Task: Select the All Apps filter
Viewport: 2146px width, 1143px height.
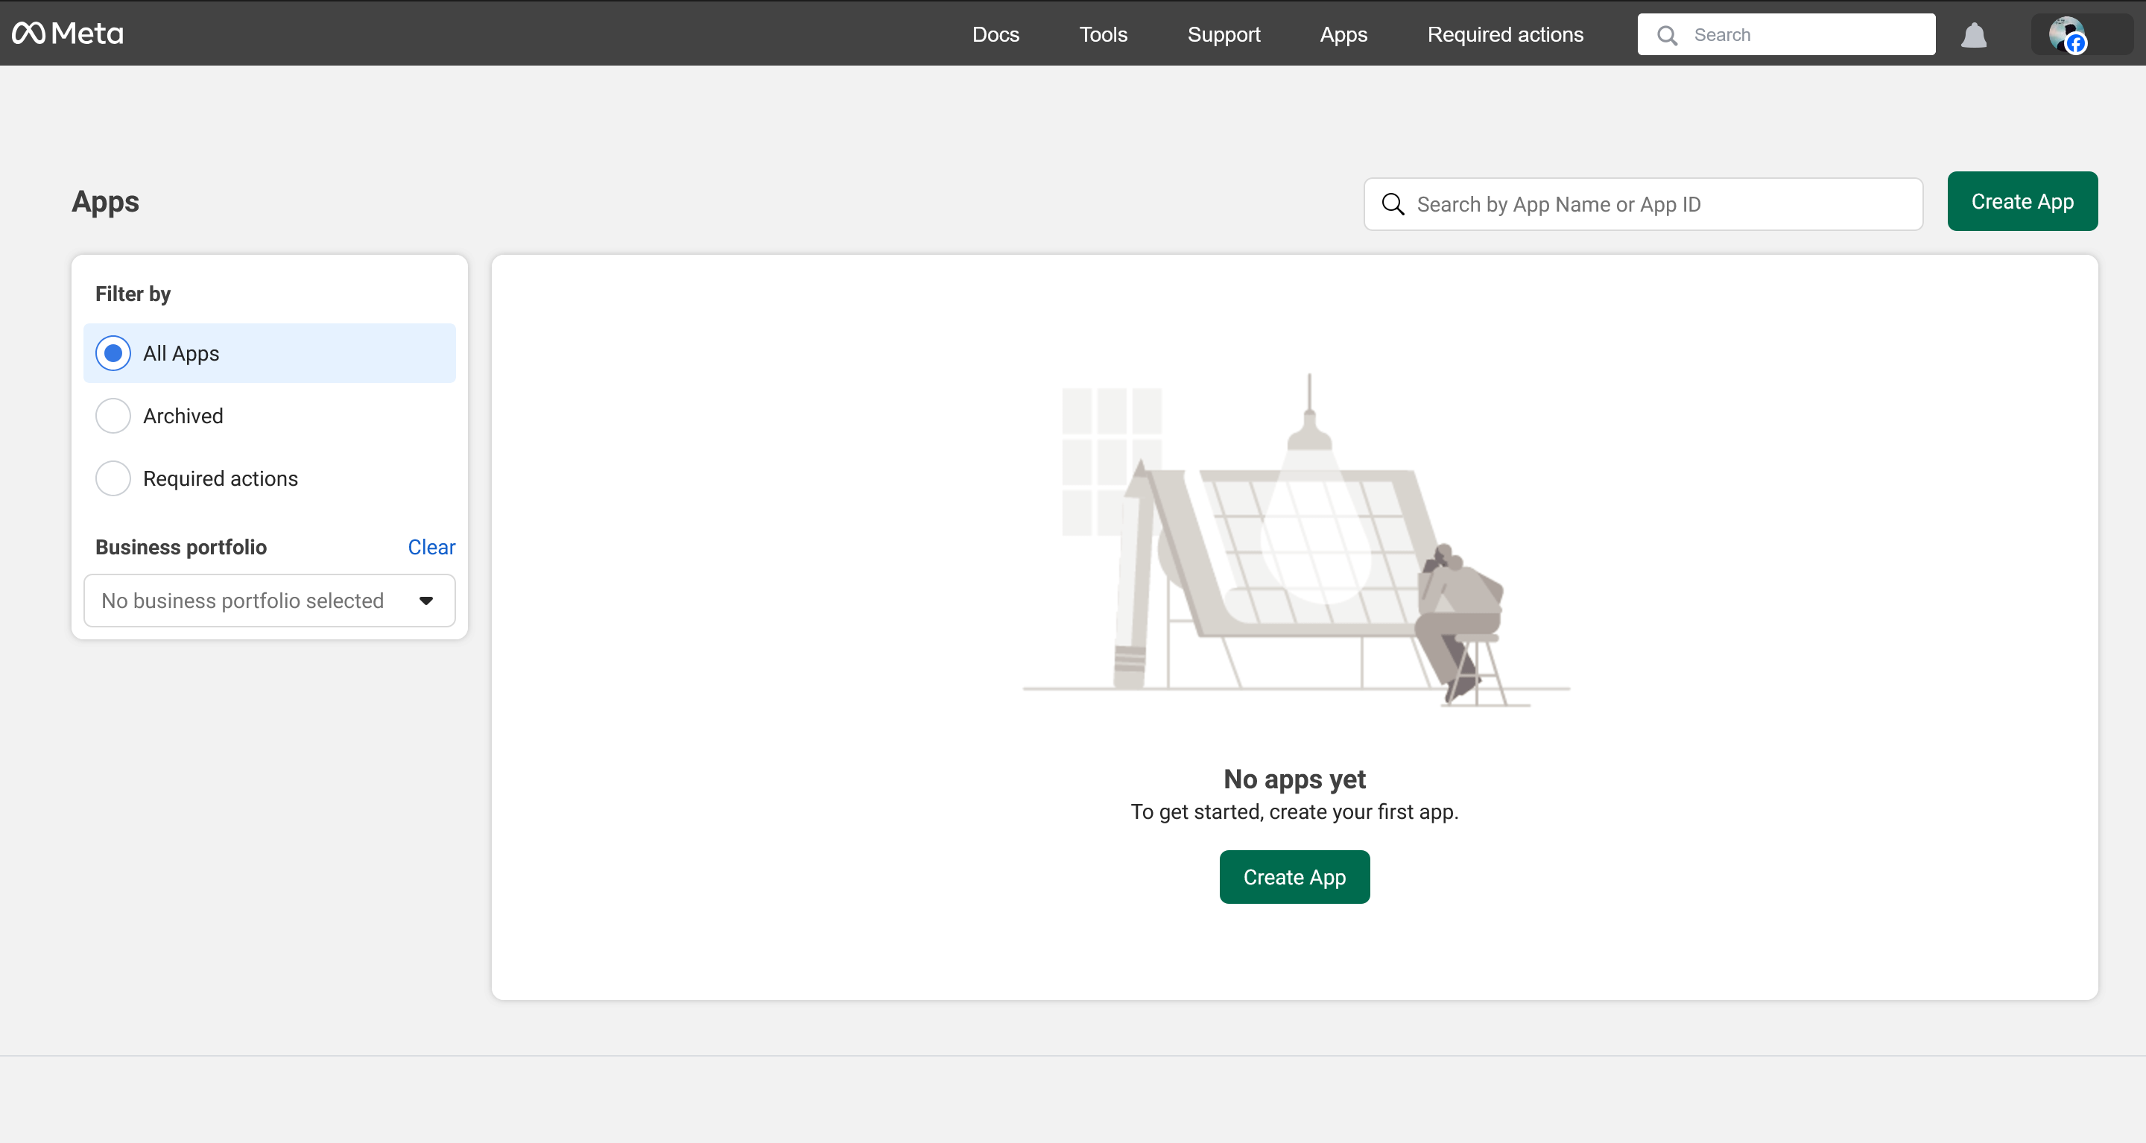Action: [x=269, y=353]
